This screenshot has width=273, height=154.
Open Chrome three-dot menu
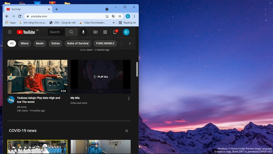tap(134, 16)
